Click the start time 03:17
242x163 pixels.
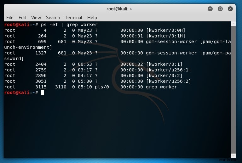pyautogui.click(x=85, y=70)
